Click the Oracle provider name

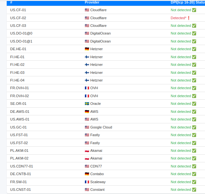pos(95,104)
